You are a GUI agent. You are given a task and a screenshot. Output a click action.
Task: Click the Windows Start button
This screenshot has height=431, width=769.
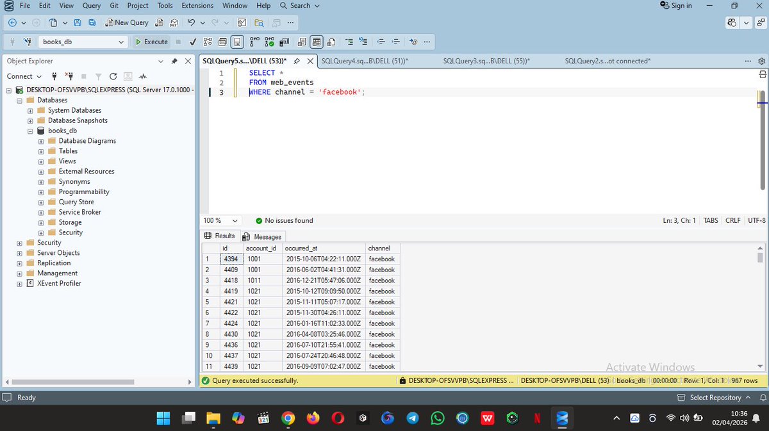pos(163,418)
